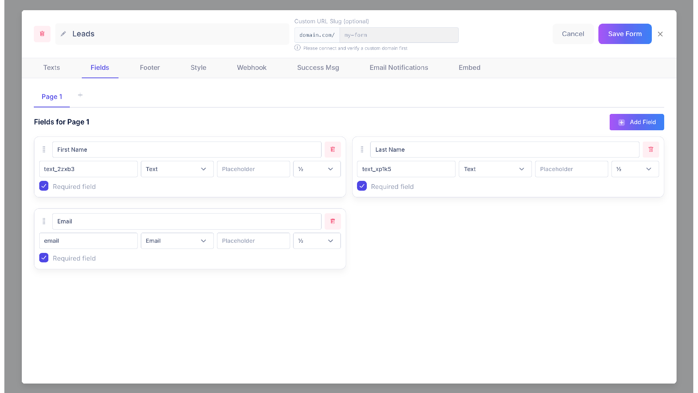Open the Email field type dropdown
The image size is (698, 393).
click(x=177, y=241)
